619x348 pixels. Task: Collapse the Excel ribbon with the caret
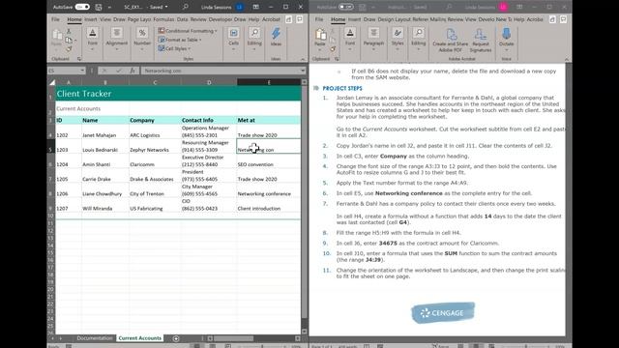pos(303,59)
